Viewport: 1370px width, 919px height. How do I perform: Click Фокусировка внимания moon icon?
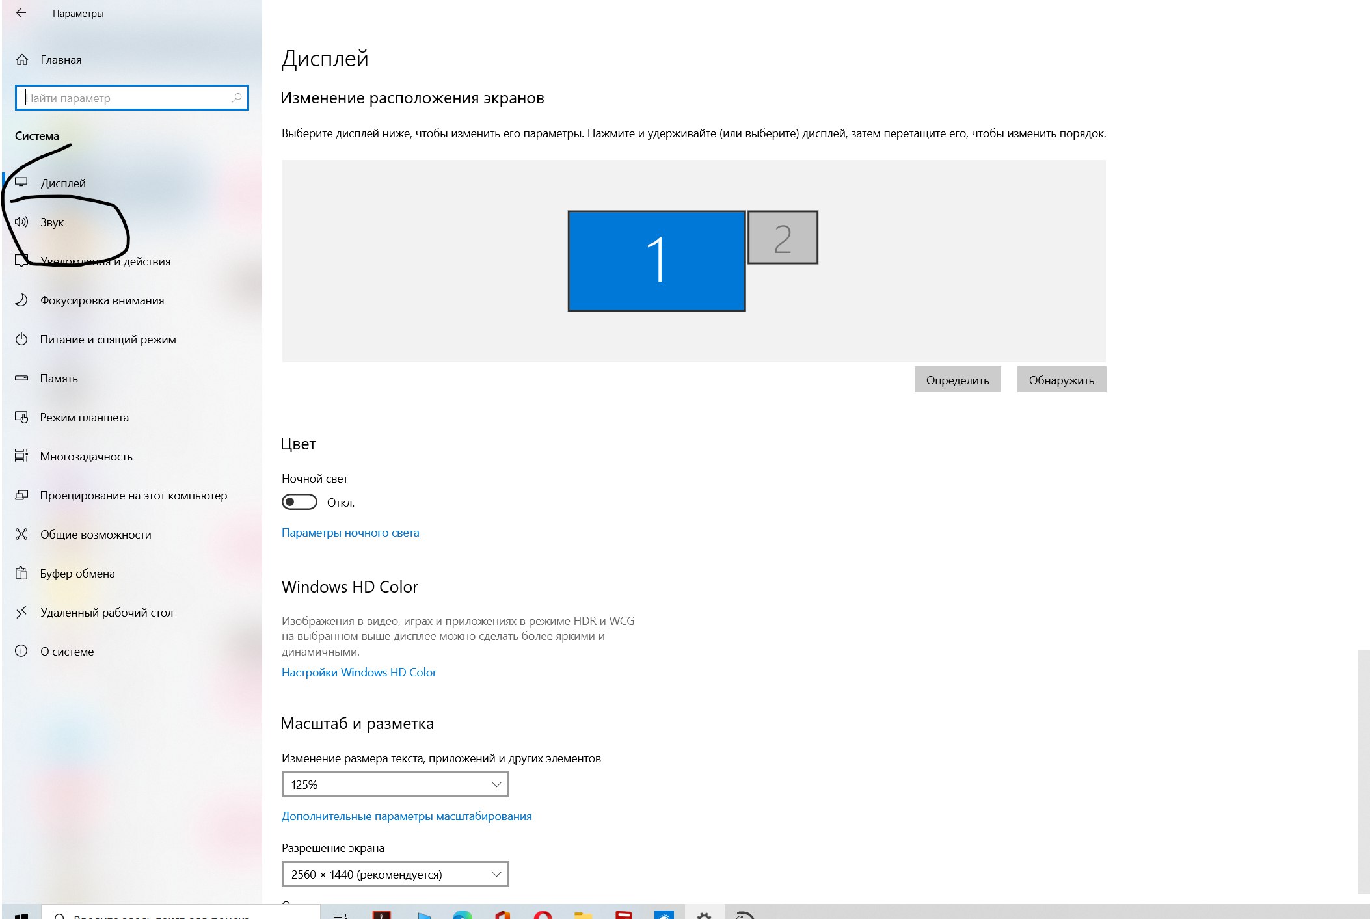tap(21, 300)
